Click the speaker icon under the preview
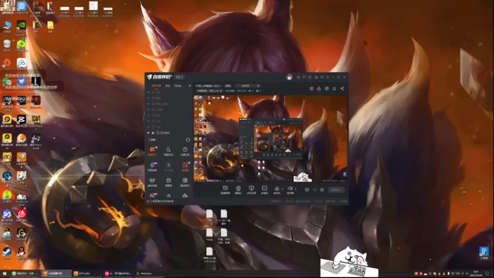This screenshot has height=278, width=494. 290,190
